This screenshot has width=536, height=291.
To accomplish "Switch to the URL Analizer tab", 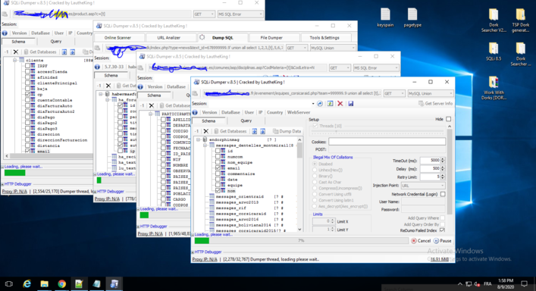I will pos(168,38).
